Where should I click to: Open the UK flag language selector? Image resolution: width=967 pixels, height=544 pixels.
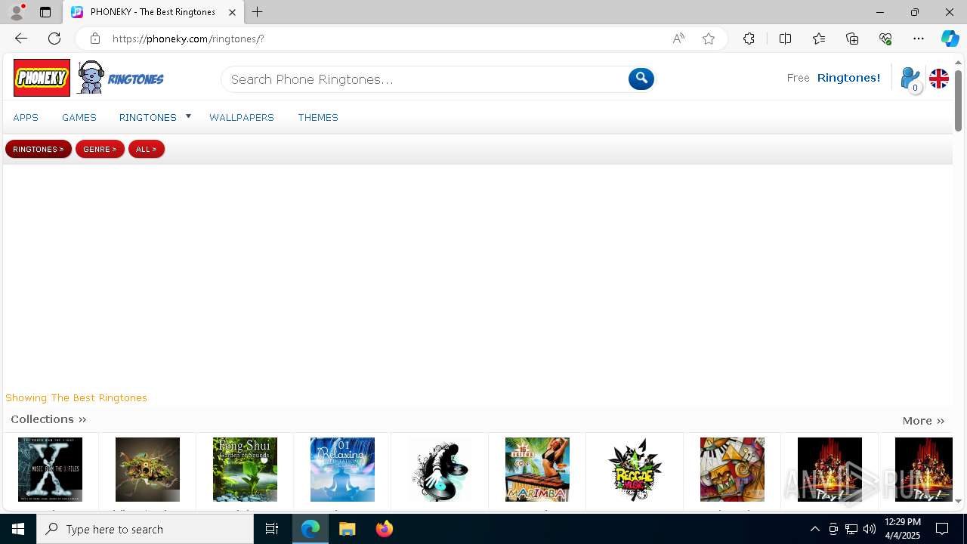coord(939,79)
